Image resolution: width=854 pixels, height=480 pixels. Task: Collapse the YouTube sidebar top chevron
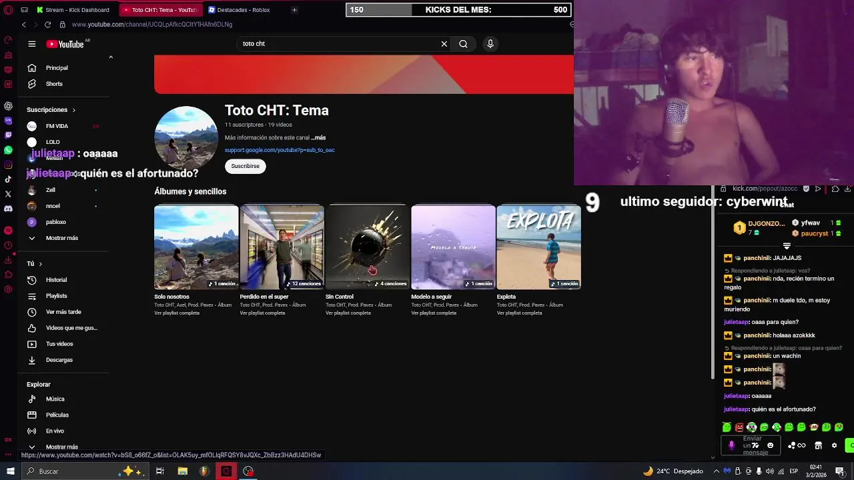point(111,57)
